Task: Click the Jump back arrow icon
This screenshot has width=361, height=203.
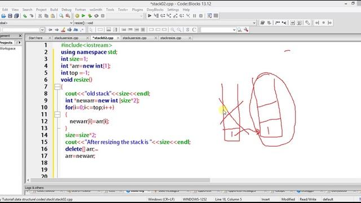Action: coord(50,30)
